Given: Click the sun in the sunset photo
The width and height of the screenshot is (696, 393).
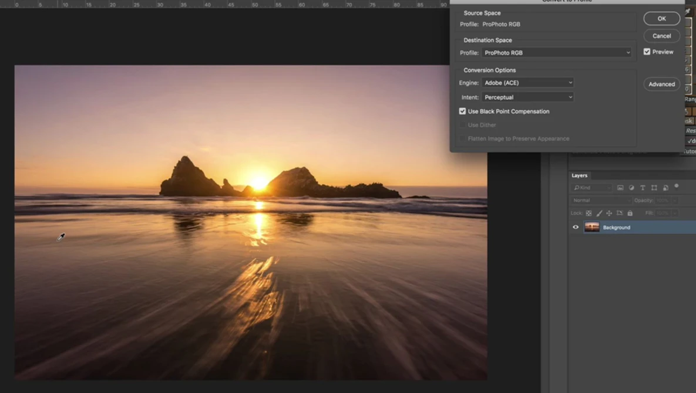Looking at the screenshot, I should [259, 182].
